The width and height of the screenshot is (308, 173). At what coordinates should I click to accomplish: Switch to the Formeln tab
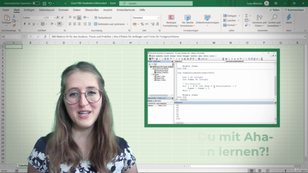tap(64, 10)
